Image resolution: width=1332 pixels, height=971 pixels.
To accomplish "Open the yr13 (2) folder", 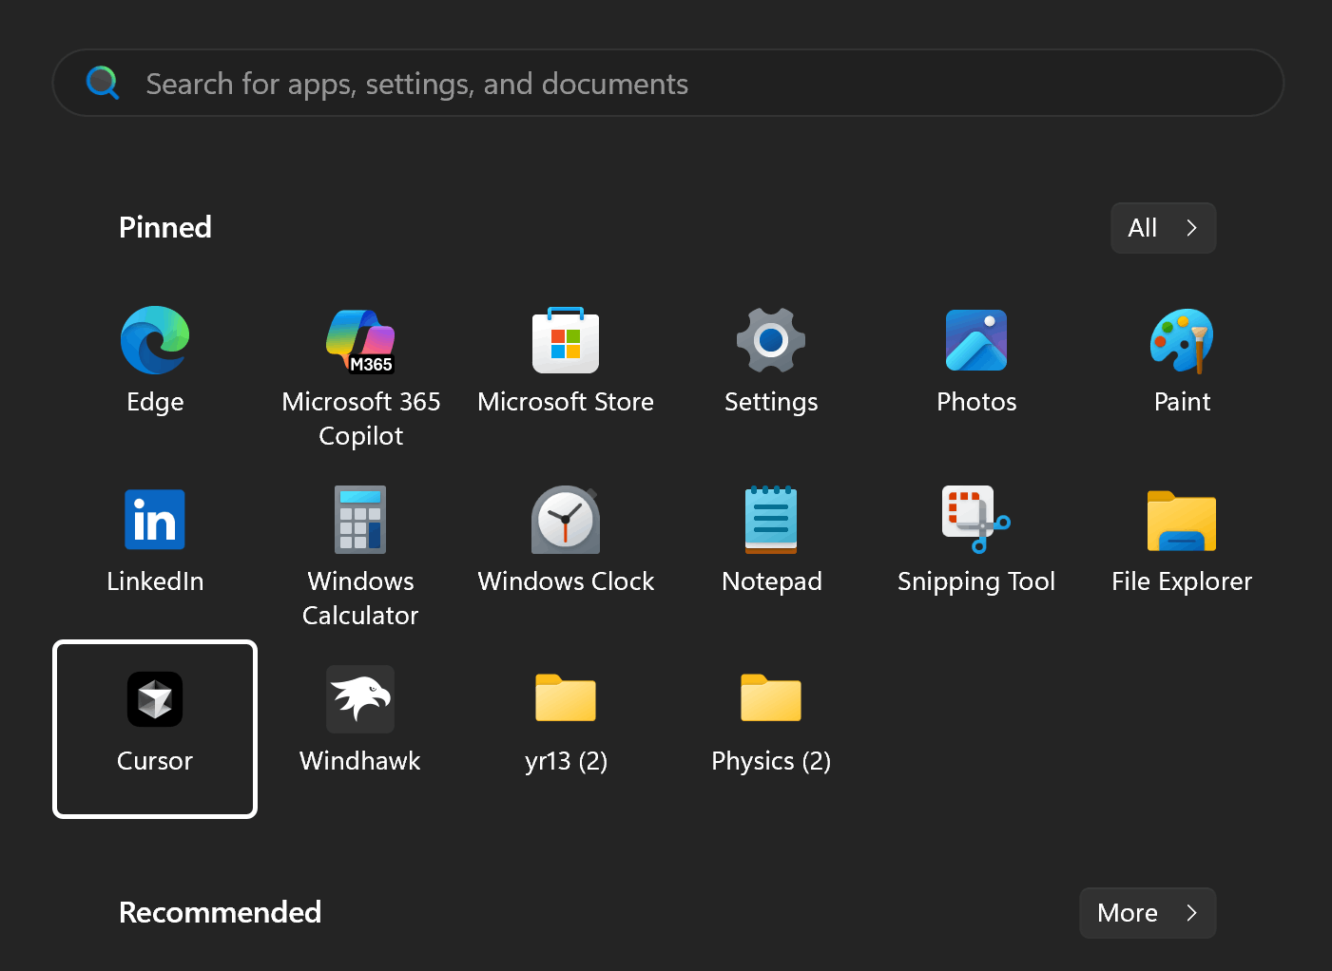I will (566, 698).
